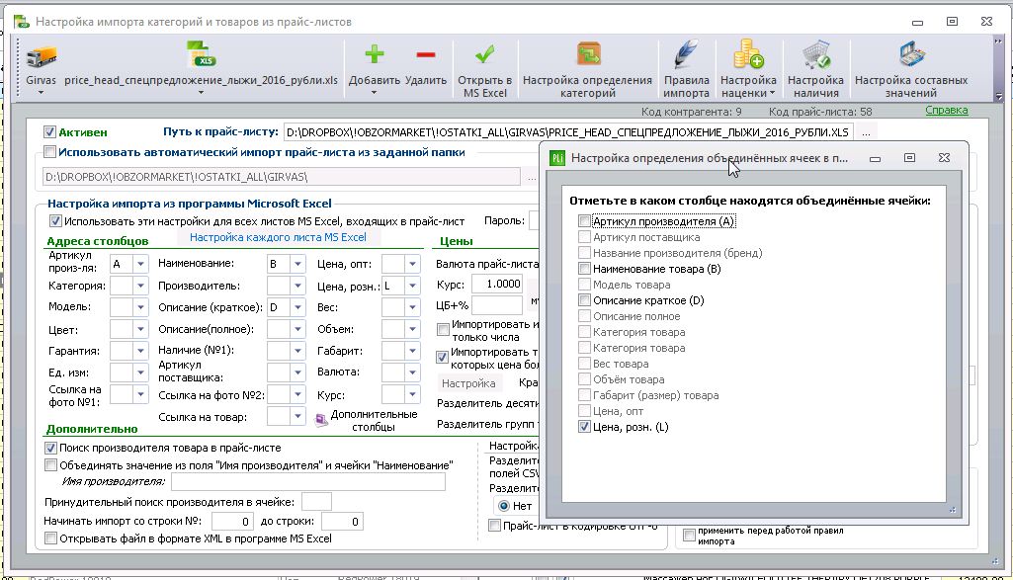Expand the Добавить button dropdown arrow
The height and width of the screenshot is (580, 1013).
[x=374, y=93]
